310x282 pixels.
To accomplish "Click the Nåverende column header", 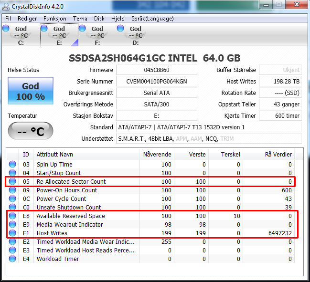I will (157, 154).
